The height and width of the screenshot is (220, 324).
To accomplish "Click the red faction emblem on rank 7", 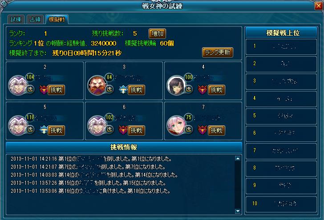I will click(202, 130).
